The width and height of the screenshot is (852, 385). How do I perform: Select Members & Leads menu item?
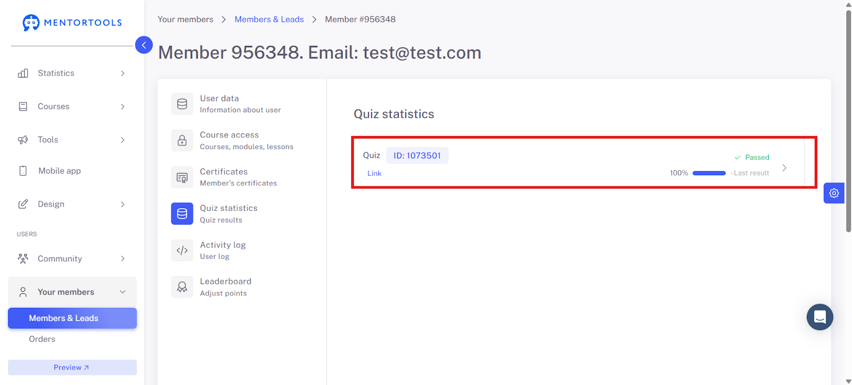[x=72, y=318]
